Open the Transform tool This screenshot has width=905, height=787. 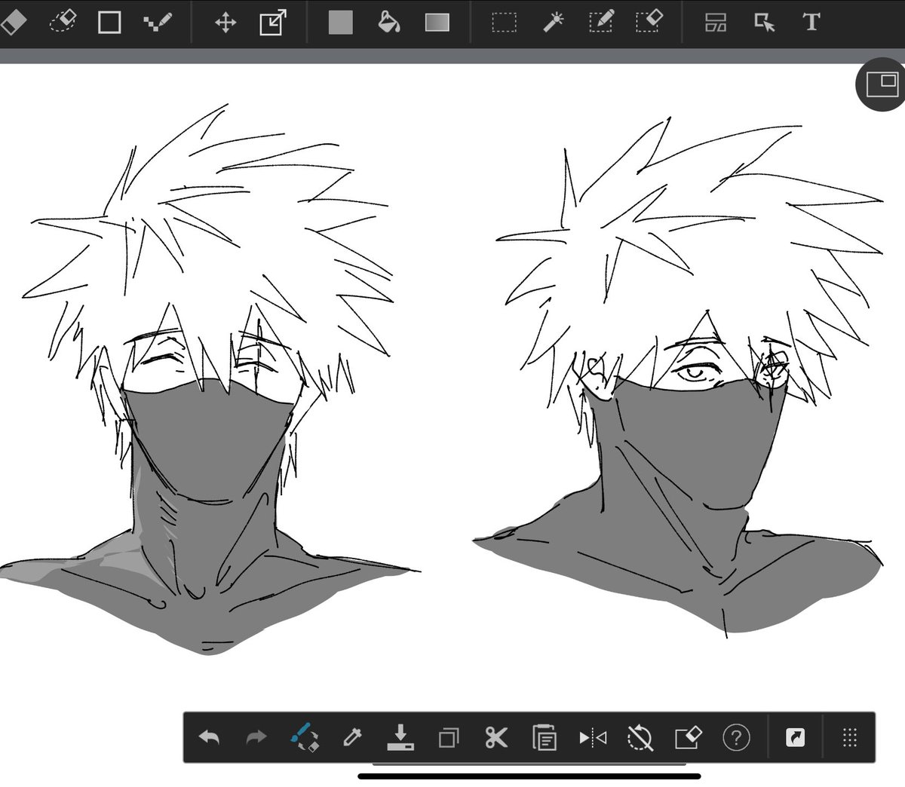[272, 23]
